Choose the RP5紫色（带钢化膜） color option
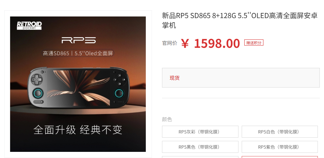This screenshot has width=324, height=158. tap(280, 147)
